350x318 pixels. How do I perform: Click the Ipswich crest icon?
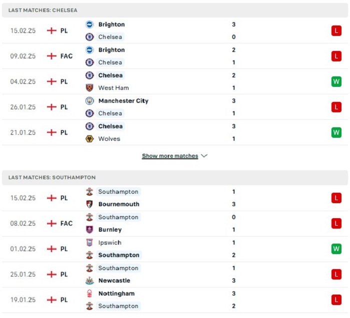click(x=89, y=243)
